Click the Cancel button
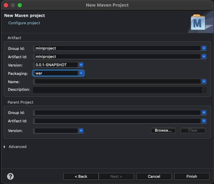214x184 pixels. pyautogui.click(x=154, y=176)
